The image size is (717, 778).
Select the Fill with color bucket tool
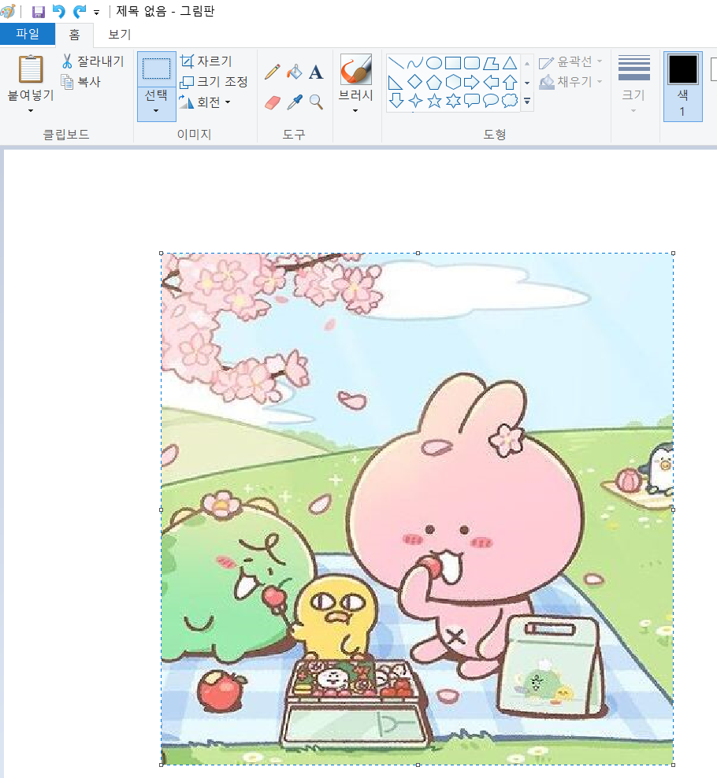295,72
